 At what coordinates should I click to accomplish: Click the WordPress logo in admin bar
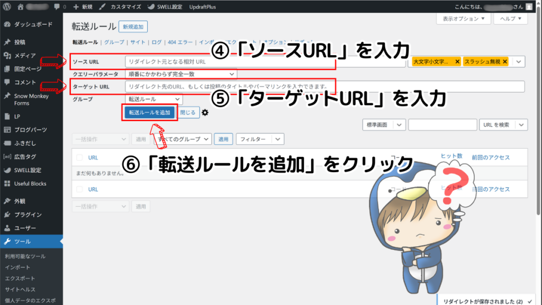tap(6, 6)
